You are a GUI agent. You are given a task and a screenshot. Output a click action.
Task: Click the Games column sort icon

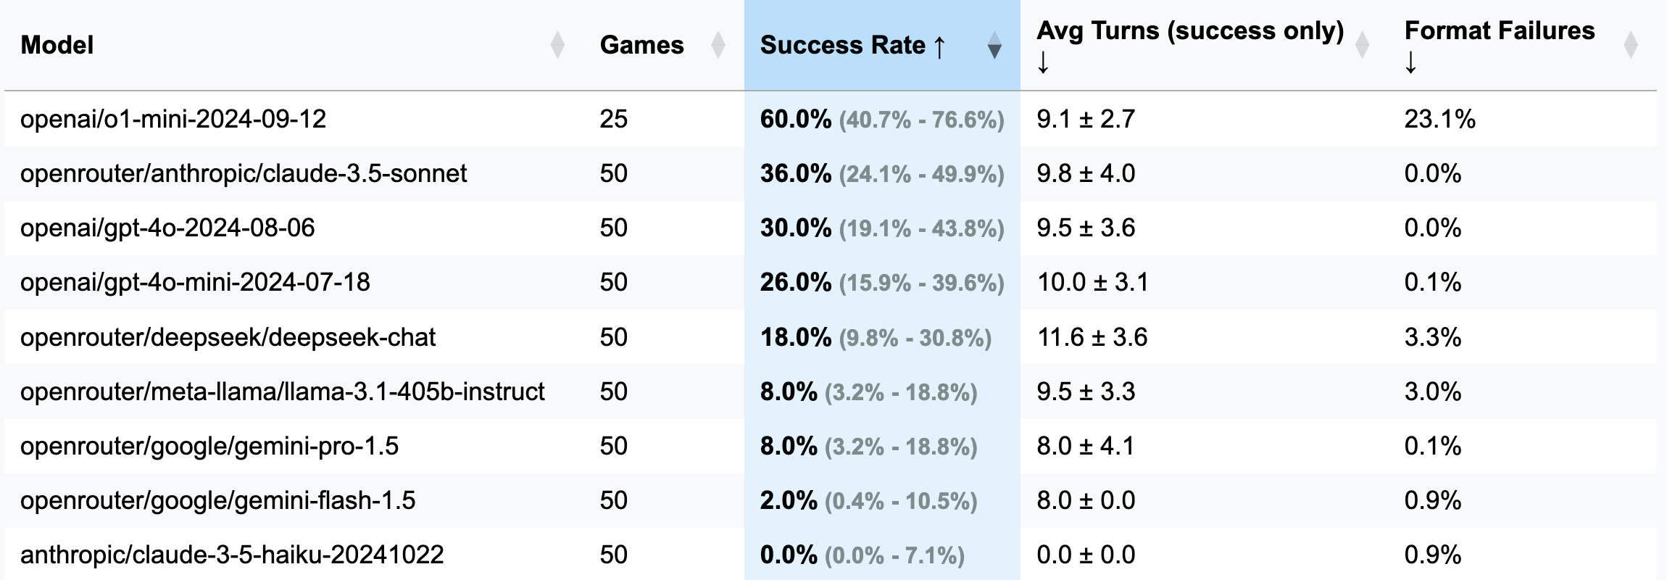point(718,45)
